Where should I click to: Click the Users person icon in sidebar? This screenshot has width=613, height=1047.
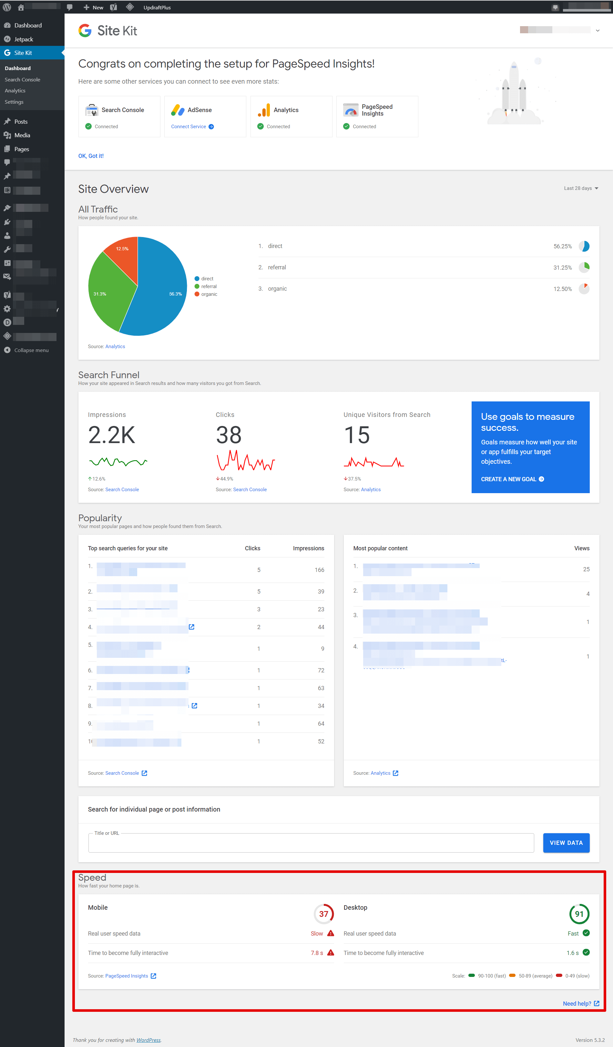point(7,235)
